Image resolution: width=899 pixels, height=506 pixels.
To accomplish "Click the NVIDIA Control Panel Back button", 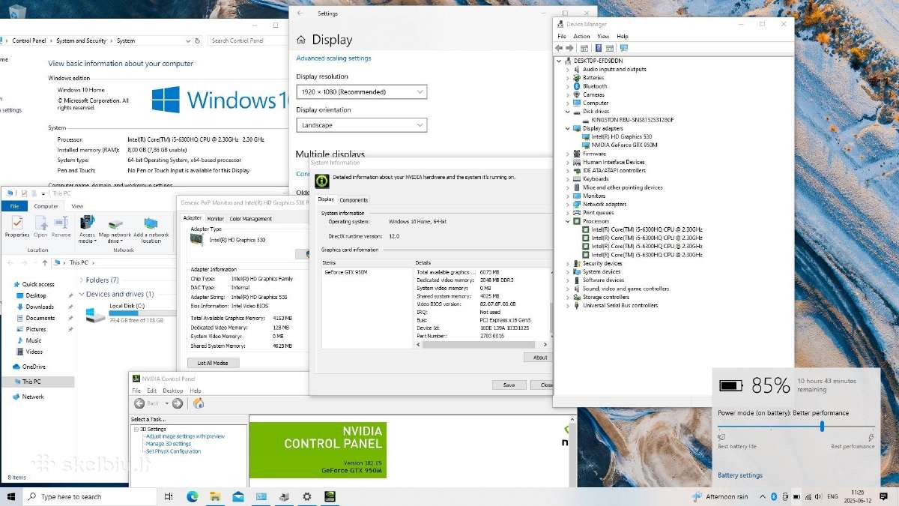I will [146, 403].
